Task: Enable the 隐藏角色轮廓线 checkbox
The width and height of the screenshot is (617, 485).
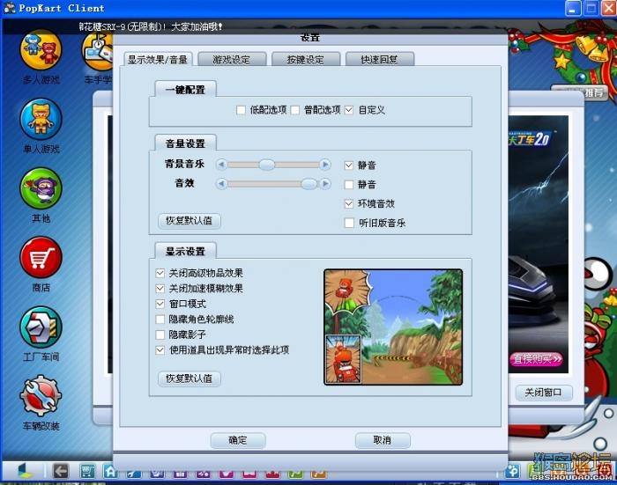Action: pos(160,320)
